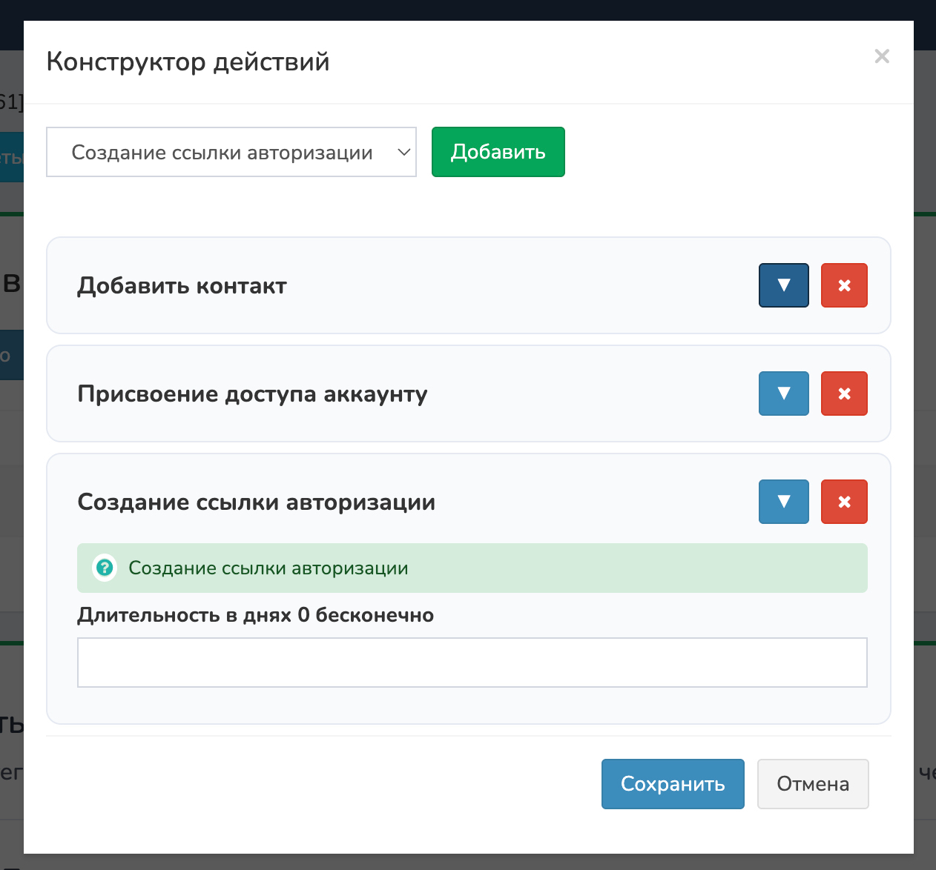936x870 pixels.
Task: Collapse the Создание ссылки авторизации block
Action: tap(783, 502)
